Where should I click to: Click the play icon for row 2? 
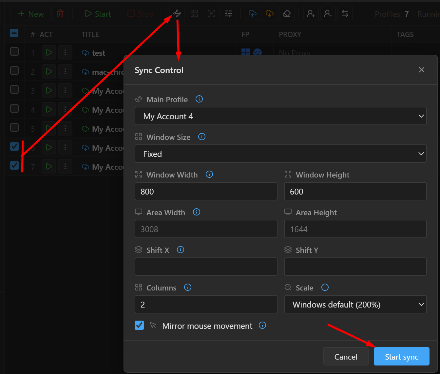pyautogui.click(x=49, y=72)
